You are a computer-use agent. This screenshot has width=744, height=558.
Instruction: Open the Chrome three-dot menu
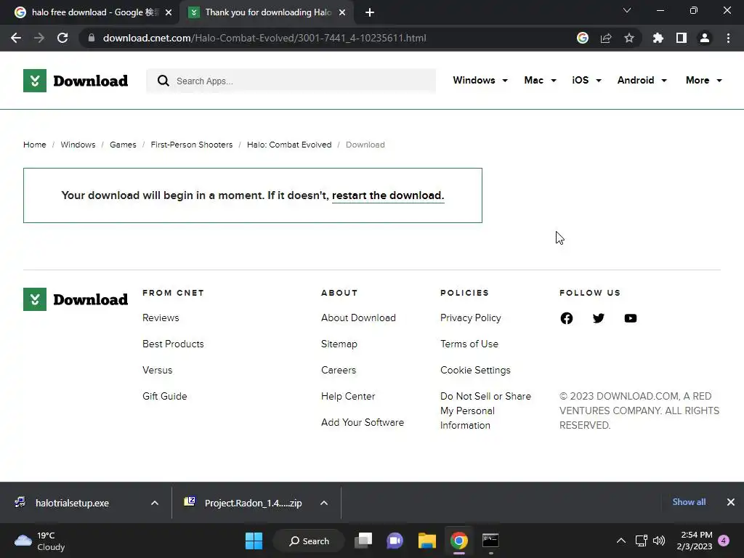click(x=728, y=38)
